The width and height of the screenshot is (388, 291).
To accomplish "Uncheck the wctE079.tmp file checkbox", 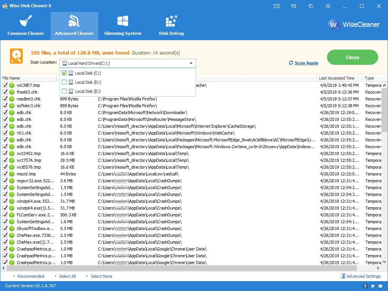I will point(5,167).
